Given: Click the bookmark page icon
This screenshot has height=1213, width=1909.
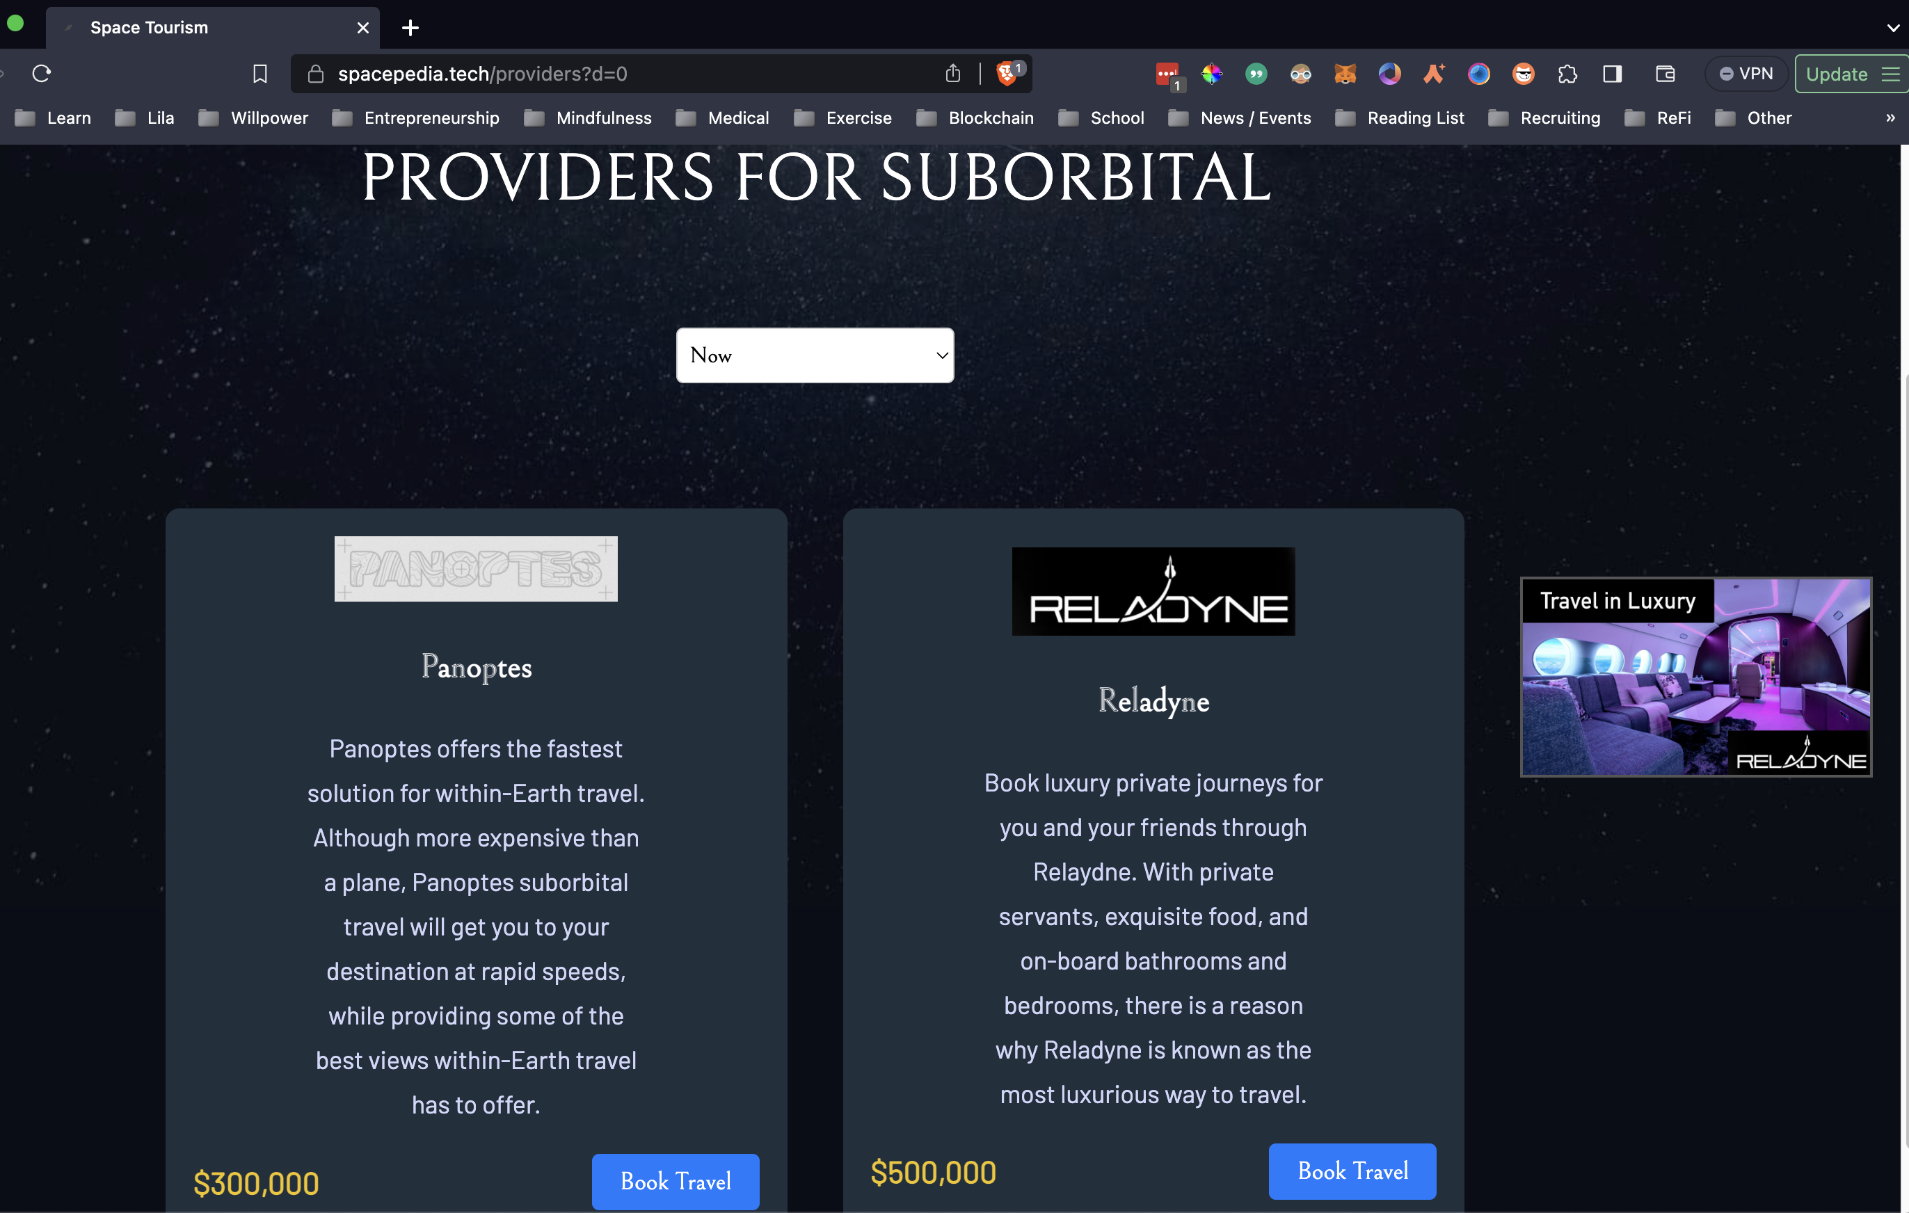Looking at the screenshot, I should 260,74.
